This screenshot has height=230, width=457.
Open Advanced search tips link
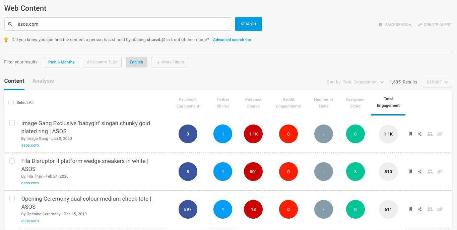pyautogui.click(x=232, y=40)
